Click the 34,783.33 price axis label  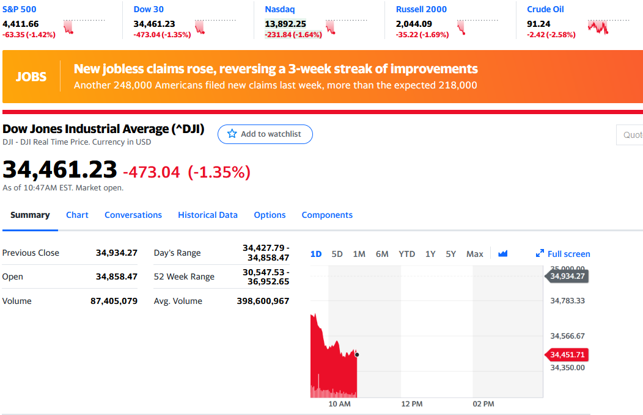click(x=568, y=300)
